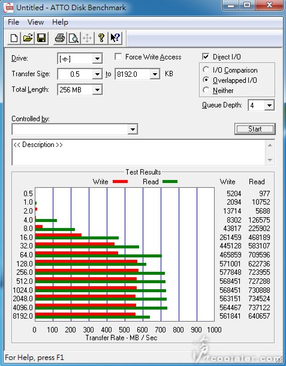Open the Help menu
The width and height of the screenshot is (286, 366).
[x=60, y=22]
